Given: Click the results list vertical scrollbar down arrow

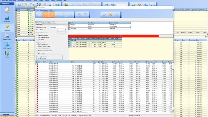Looking at the screenshot, I should pyautogui.click(x=173, y=111).
